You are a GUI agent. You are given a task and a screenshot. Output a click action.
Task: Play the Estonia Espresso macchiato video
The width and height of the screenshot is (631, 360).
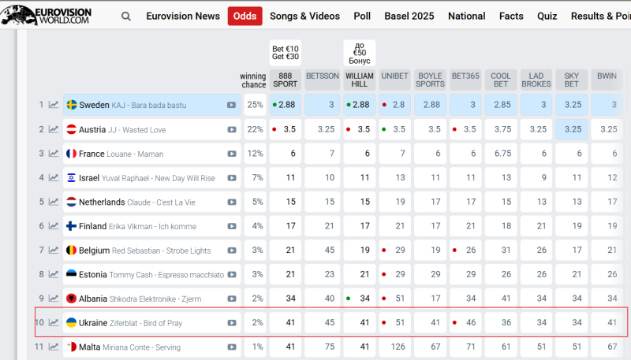coord(231,275)
